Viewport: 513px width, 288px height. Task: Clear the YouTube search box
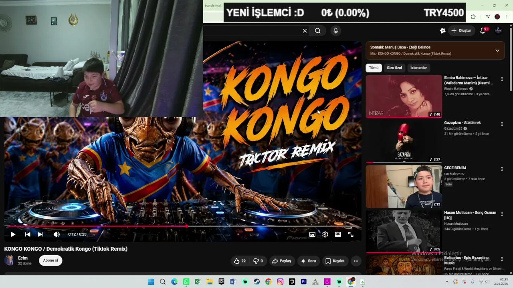pyautogui.click(x=305, y=31)
